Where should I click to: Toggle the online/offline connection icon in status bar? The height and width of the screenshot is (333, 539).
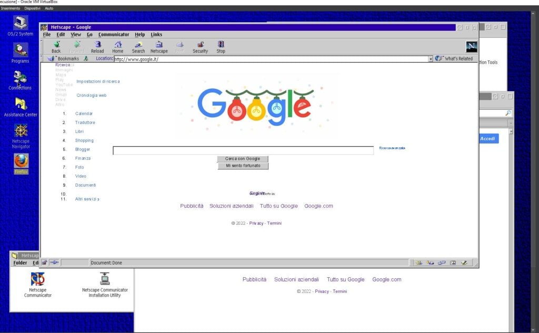[x=54, y=263]
